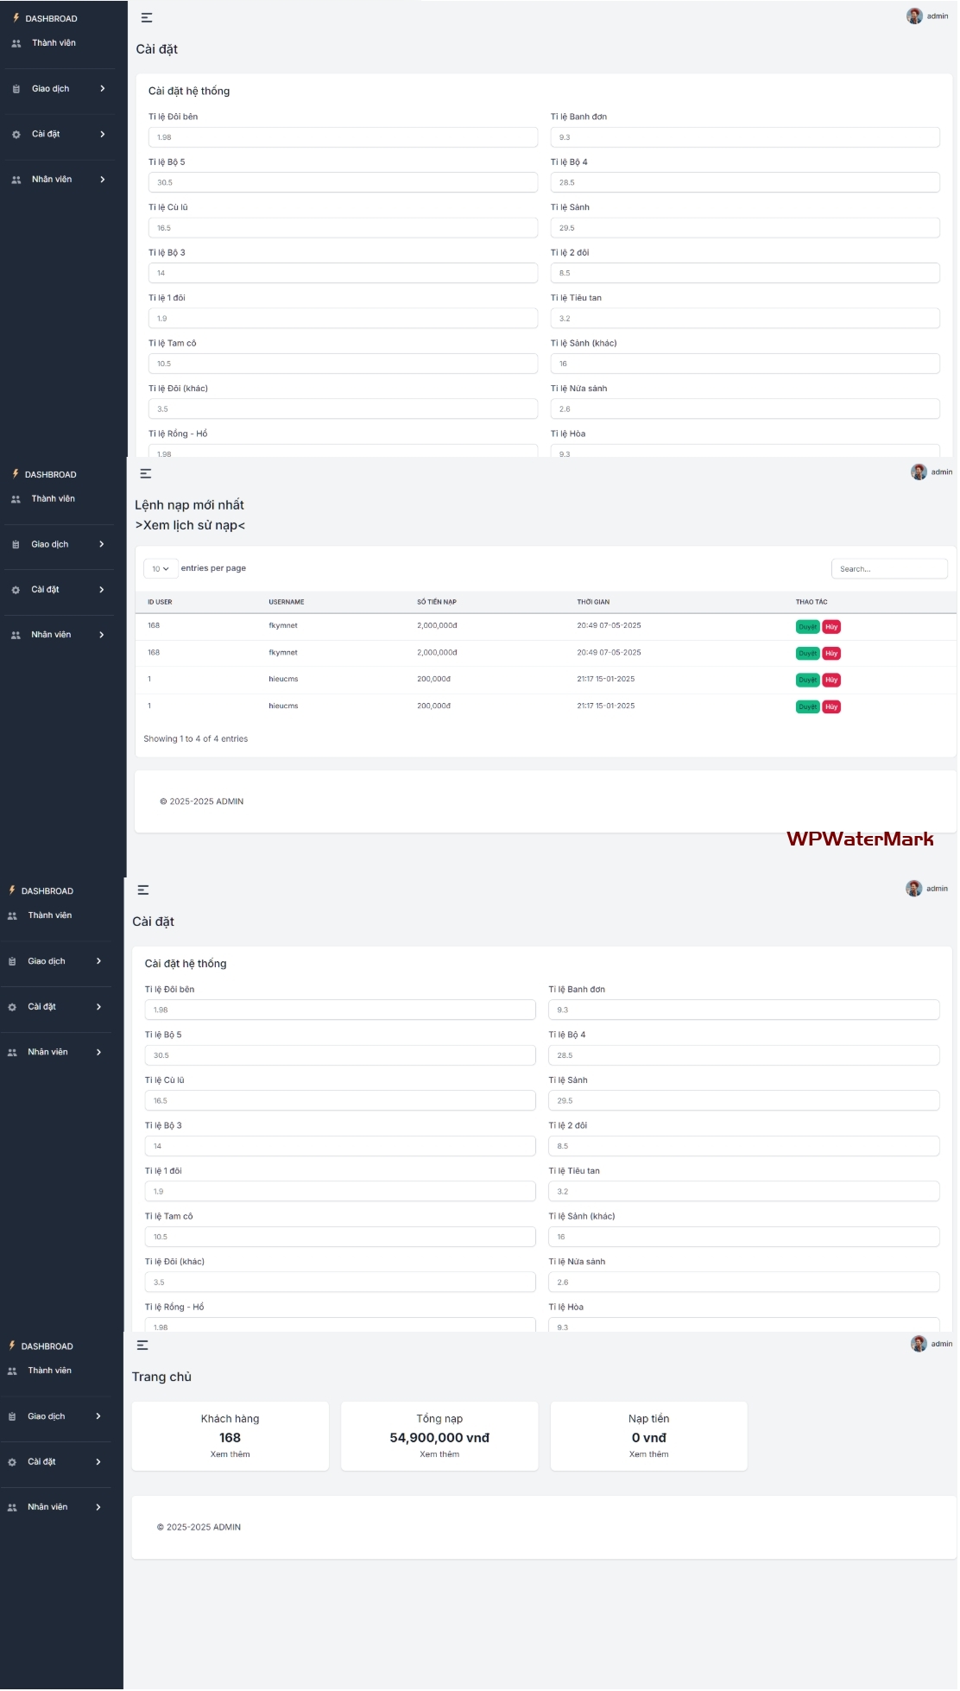Viewport: 960px width, 1691px height.
Task: Click "Xem thêm" under Tổng nạp card
Action: coord(439,1454)
